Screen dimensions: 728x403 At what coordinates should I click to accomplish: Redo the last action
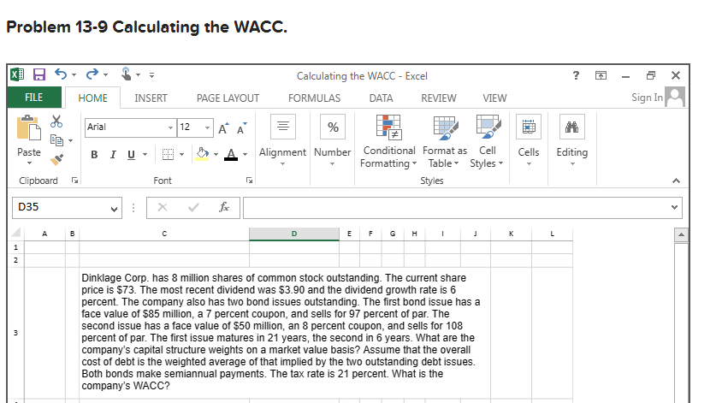point(92,74)
